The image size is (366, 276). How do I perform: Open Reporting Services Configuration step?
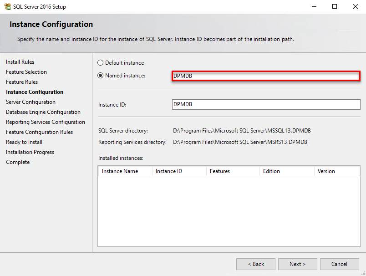[46, 122]
